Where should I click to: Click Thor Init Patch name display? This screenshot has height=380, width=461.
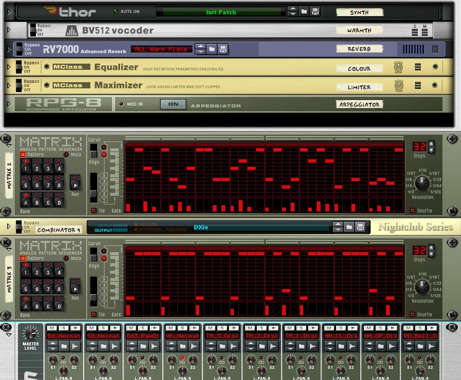[221, 12]
